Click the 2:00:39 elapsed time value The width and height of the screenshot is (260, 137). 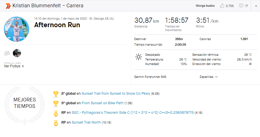[x=180, y=45]
